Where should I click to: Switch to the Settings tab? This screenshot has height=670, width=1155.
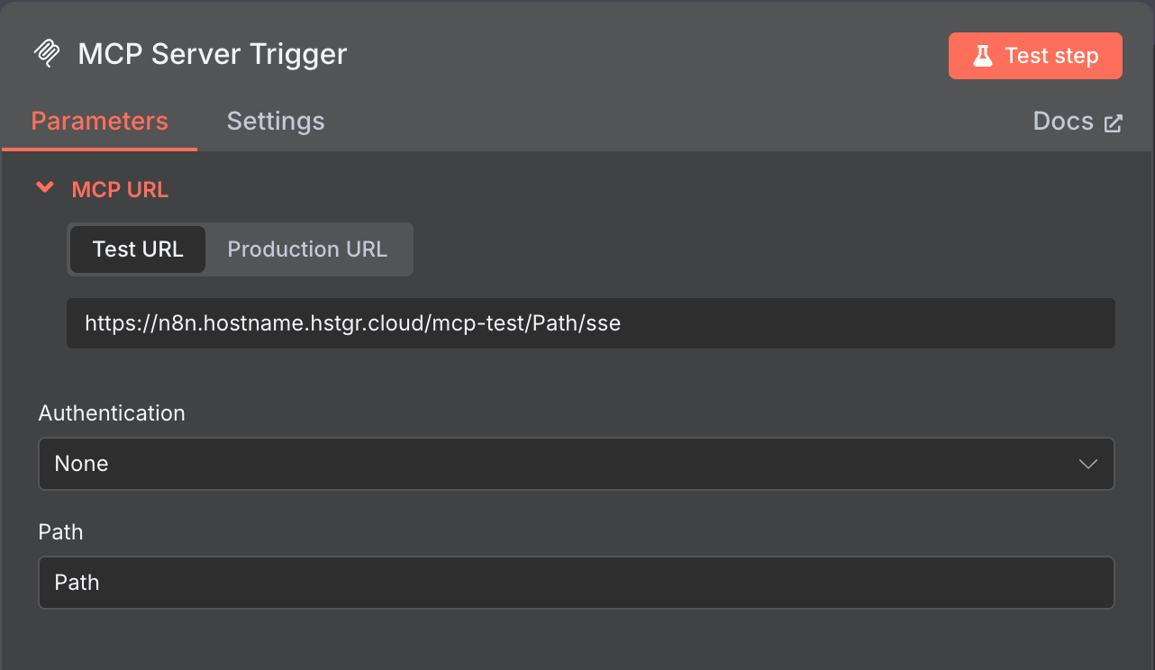(x=276, y=121)
